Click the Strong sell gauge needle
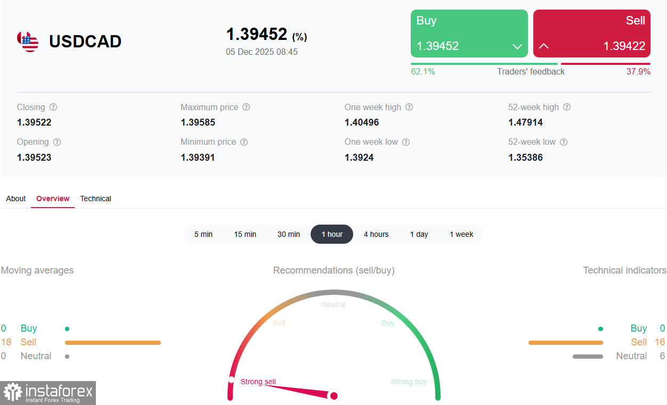Image resolution: width=667 pixels, height=405 pixels. tap(333, 396)
